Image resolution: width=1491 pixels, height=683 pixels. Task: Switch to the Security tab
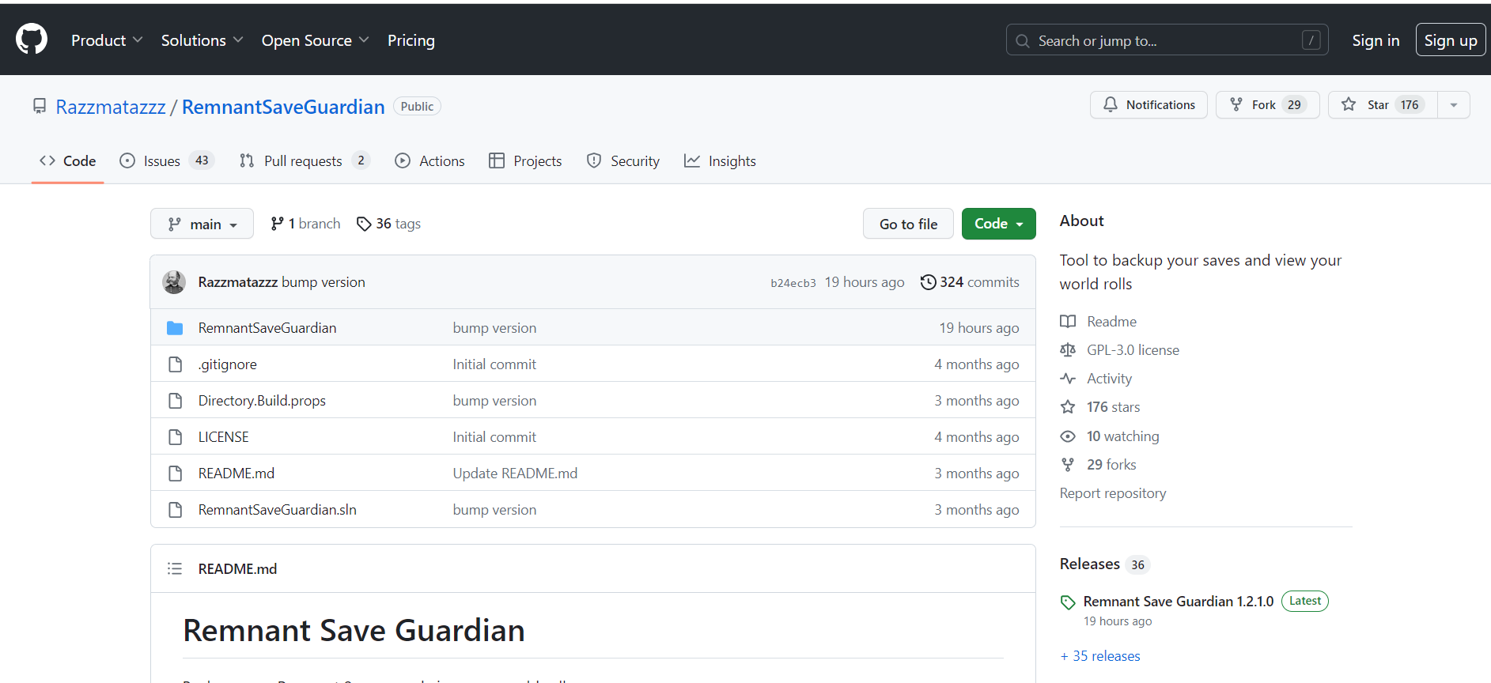[623, 160]
